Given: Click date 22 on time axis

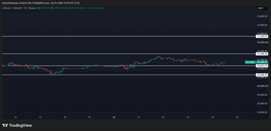Looking at the screenshot, I should (163, 117).
